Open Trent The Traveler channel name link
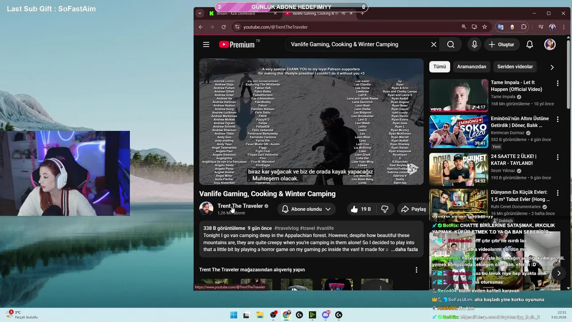The width and height of the screenshot is (572, 322). point(240,206)
